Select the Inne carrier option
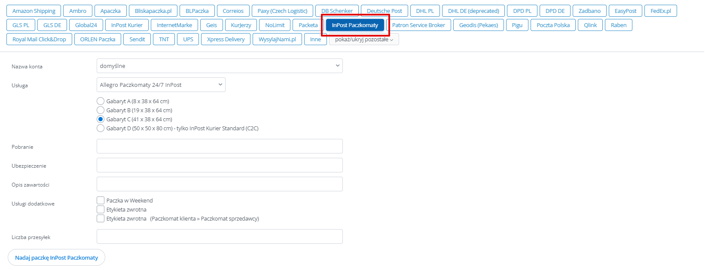Image resolution: width=705 pixels, height=270 pixels. pos(315,39)
